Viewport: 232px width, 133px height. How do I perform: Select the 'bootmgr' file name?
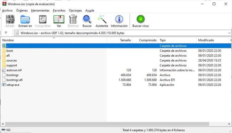pyautogui.click(x=12, y=75)
